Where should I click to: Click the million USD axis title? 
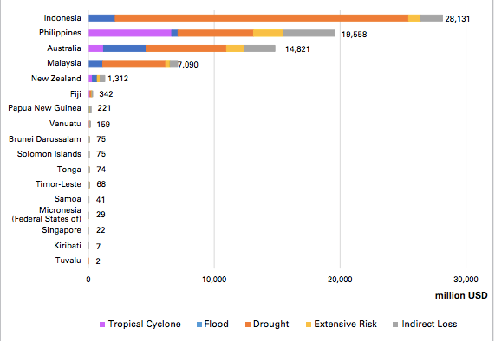point(461,296)
